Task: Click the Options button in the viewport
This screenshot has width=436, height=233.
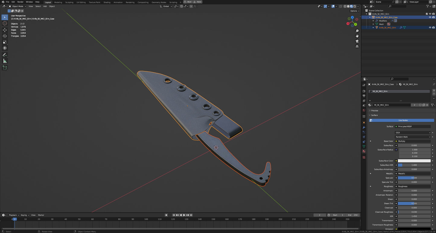Action: [355, 11]
